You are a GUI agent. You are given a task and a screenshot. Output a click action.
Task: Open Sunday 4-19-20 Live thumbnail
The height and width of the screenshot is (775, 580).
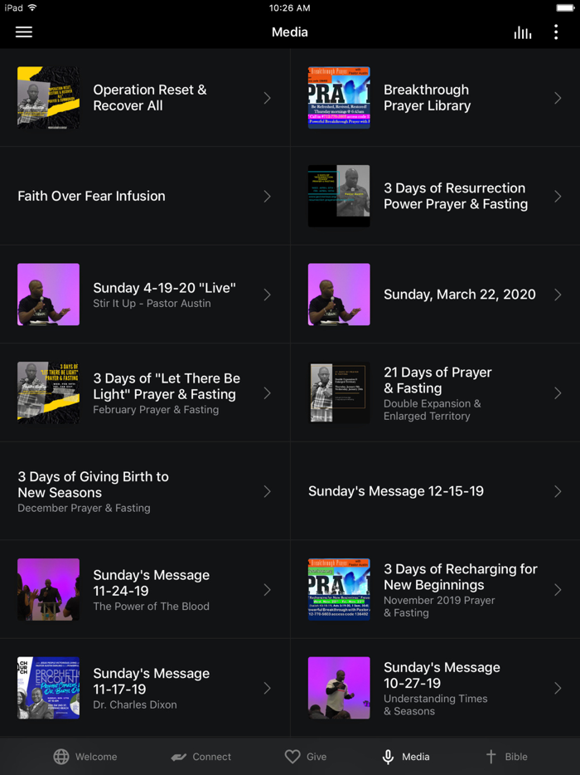pos(49,295)
